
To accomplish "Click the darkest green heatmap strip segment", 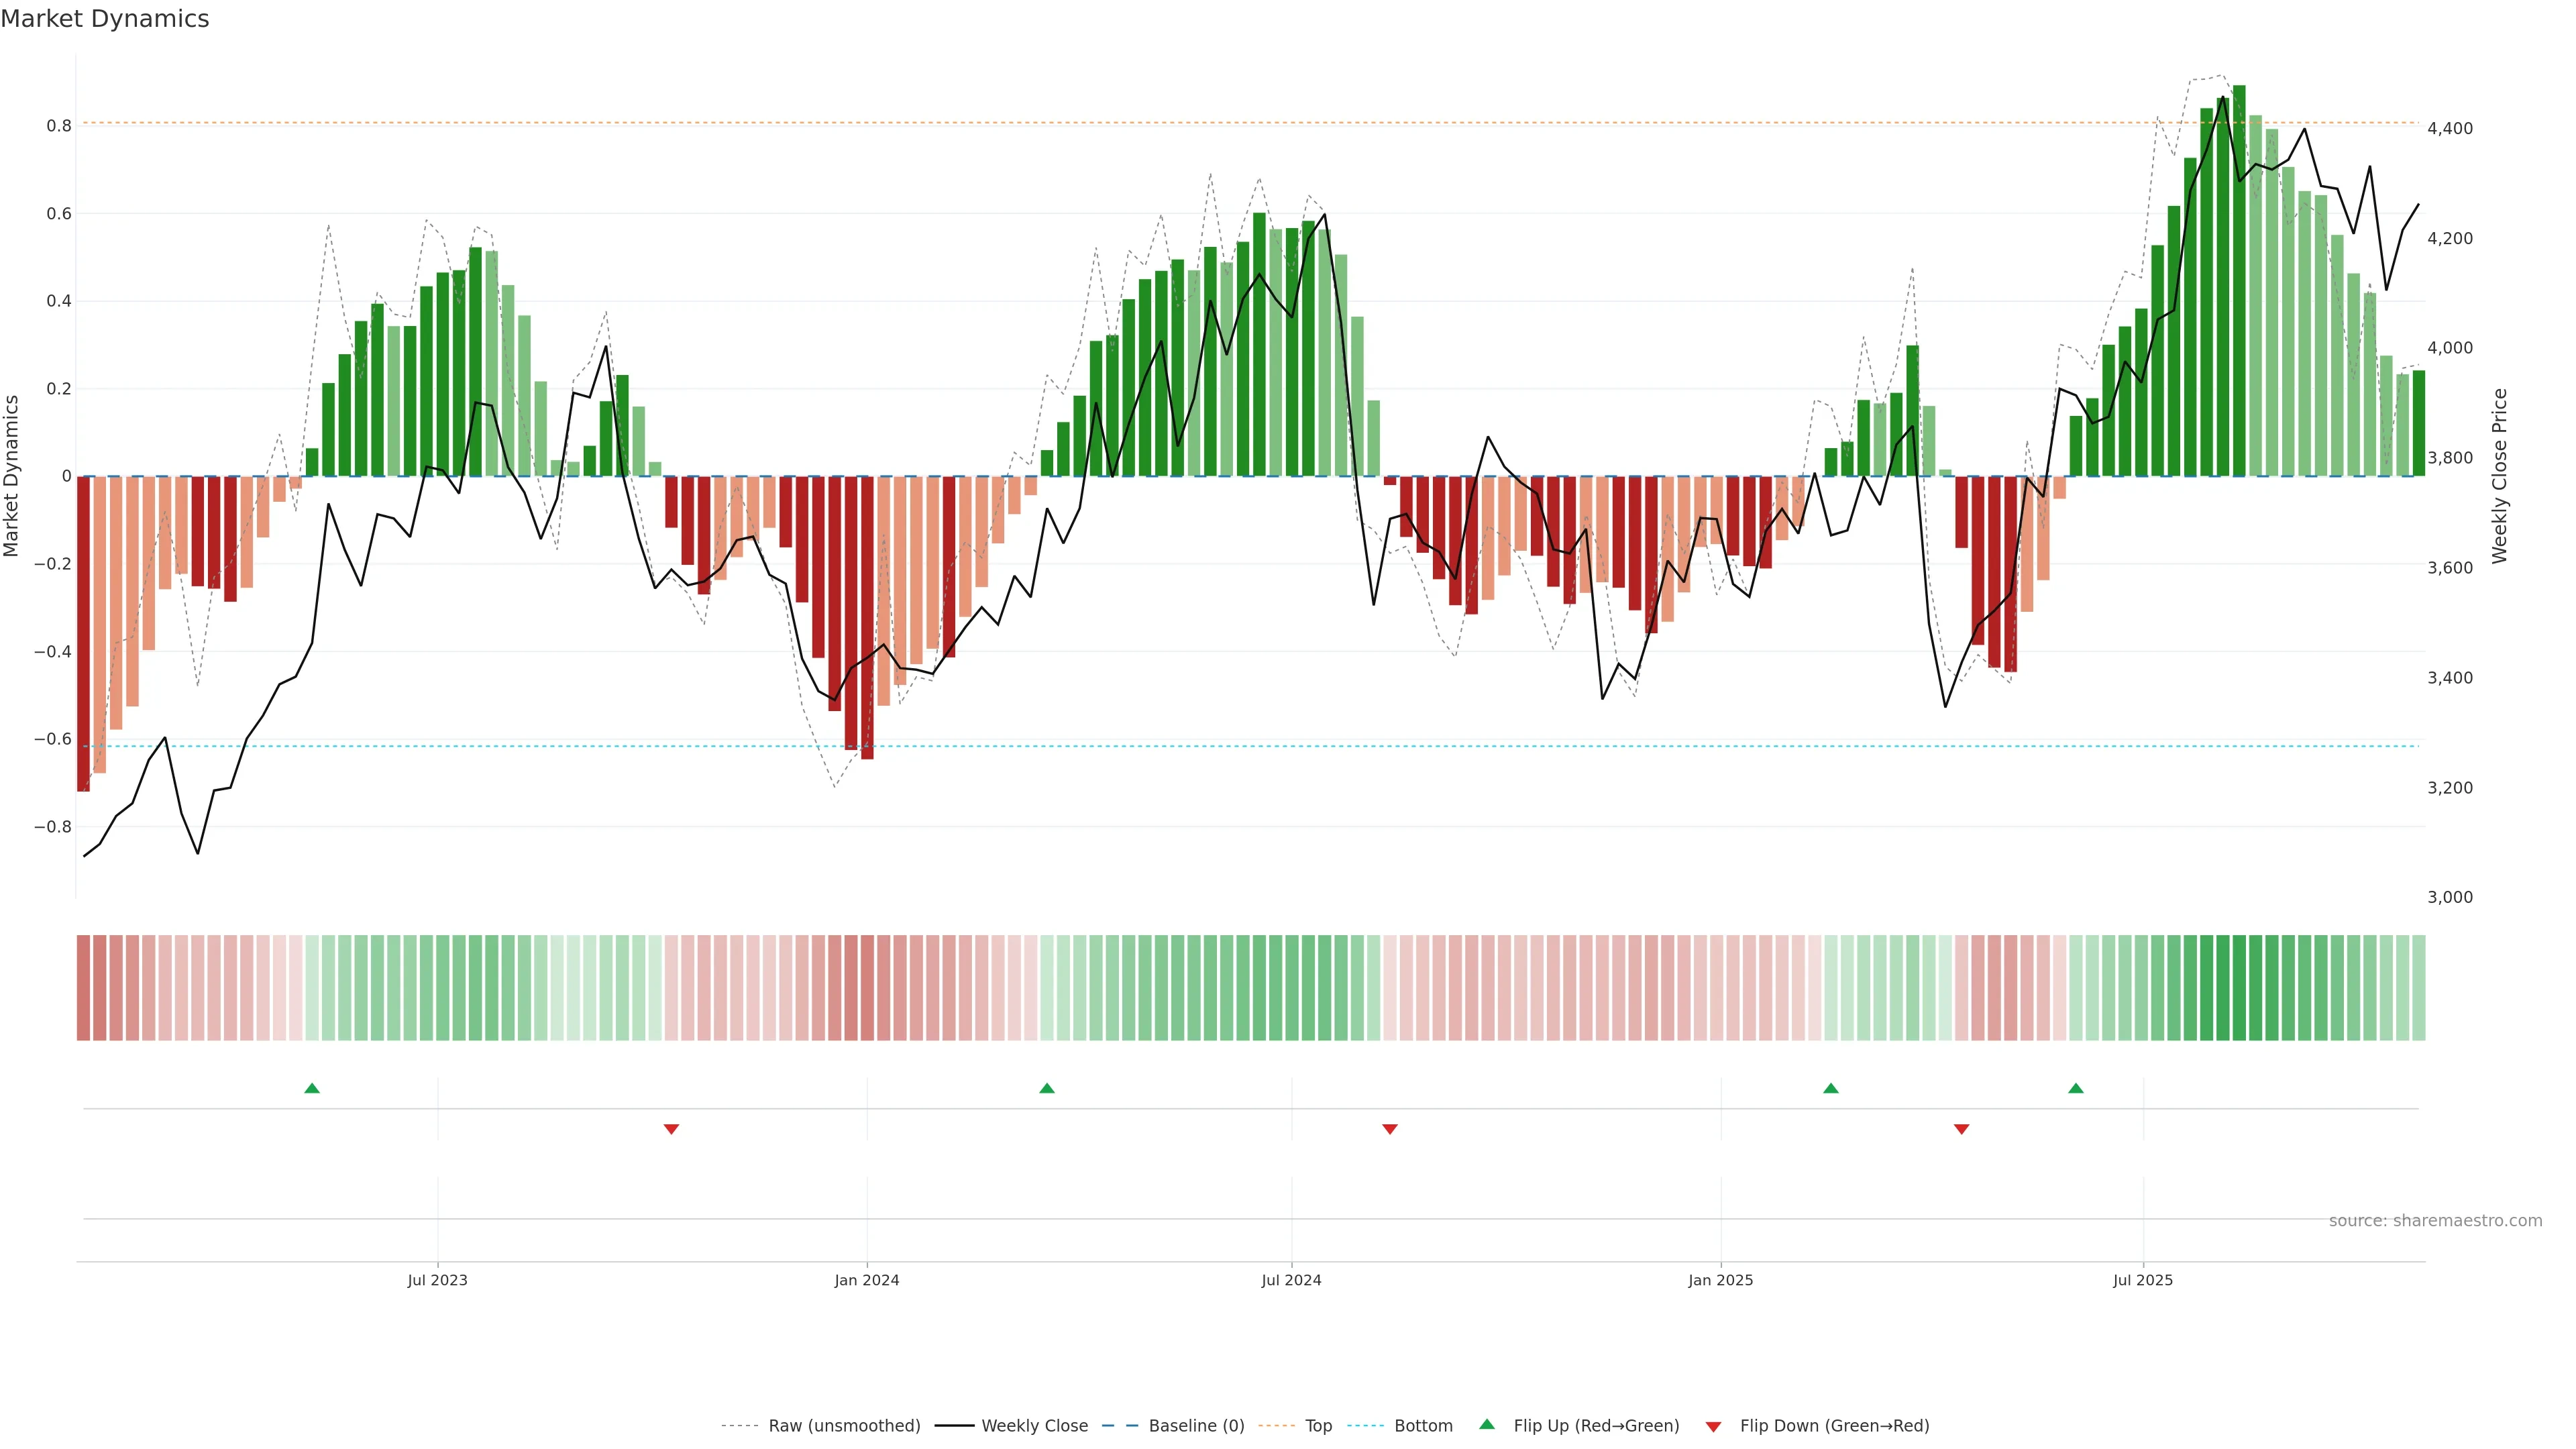I will [2239, 988].
